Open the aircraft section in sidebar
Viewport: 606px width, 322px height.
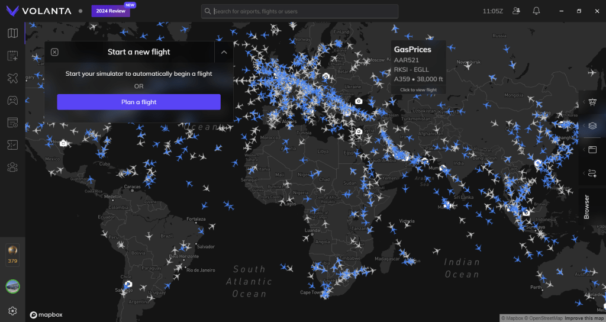click(12, 78)
